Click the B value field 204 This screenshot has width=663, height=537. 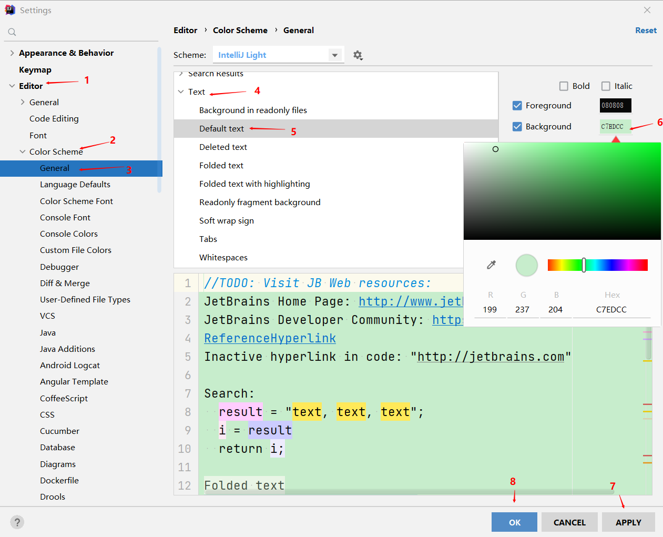pyautogui.click(x=556, y=310)
